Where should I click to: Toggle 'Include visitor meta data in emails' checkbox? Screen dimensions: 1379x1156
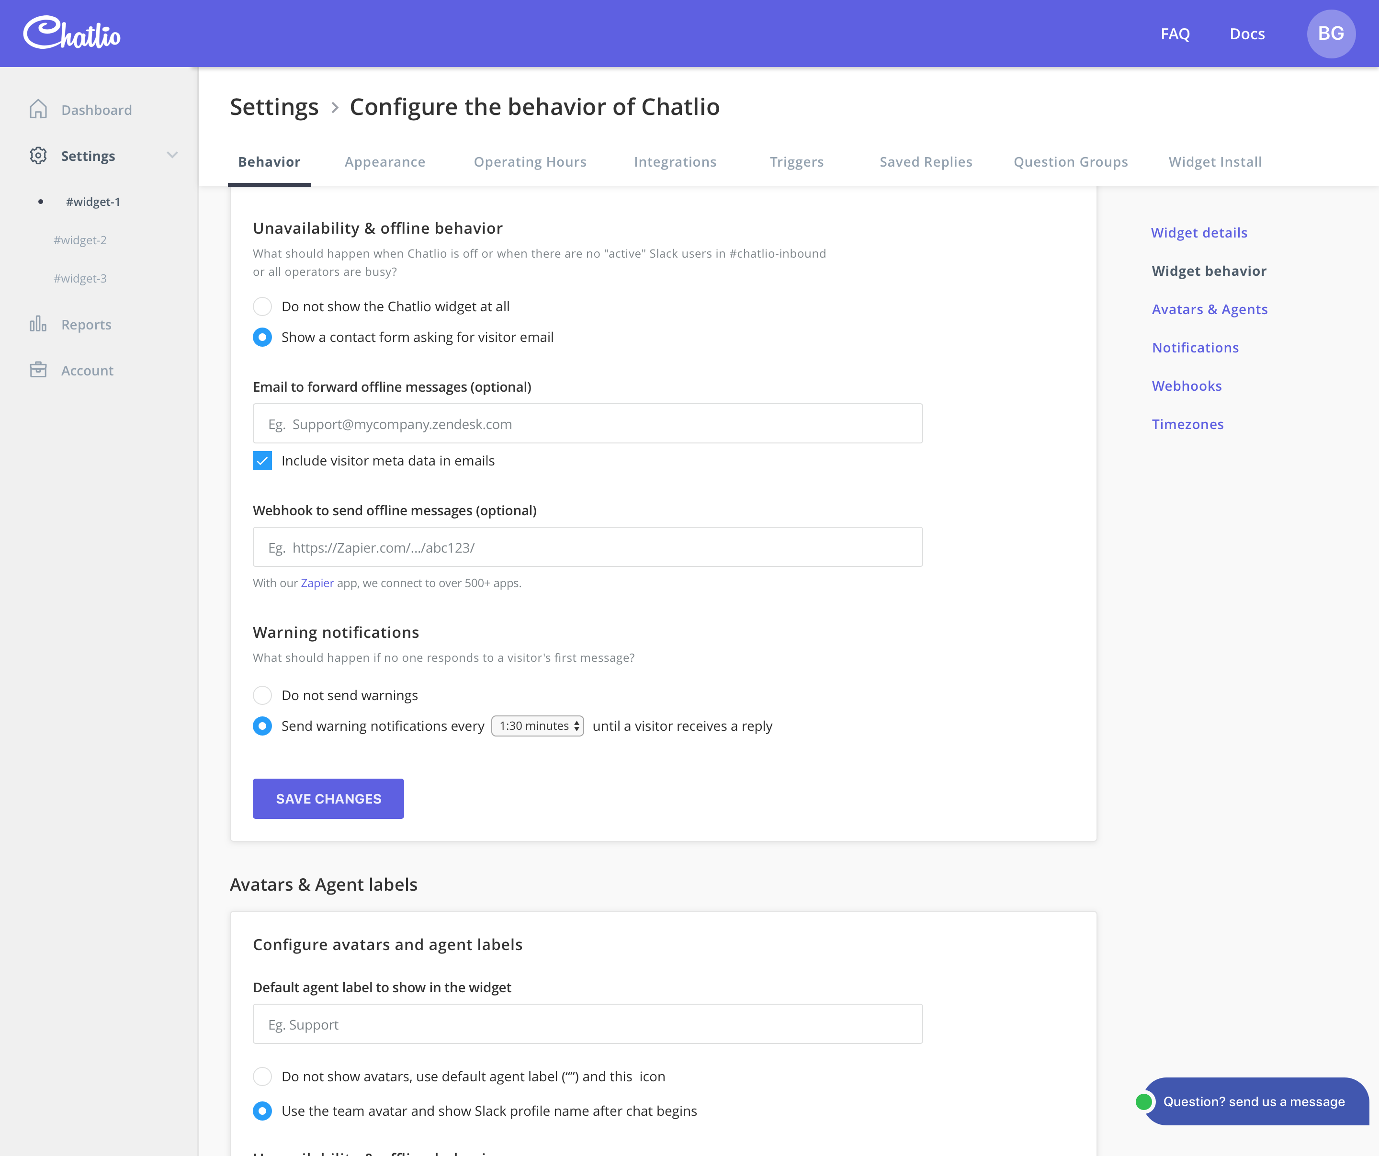(262, 460)
